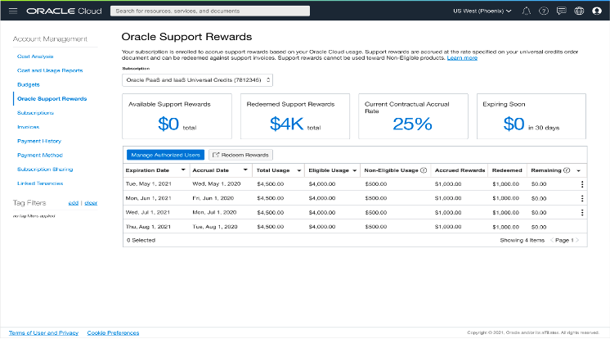The image size is (610, 339).
Task: Click 'Tue, Aug 1, 2020' cell
Action: (215, 227)
